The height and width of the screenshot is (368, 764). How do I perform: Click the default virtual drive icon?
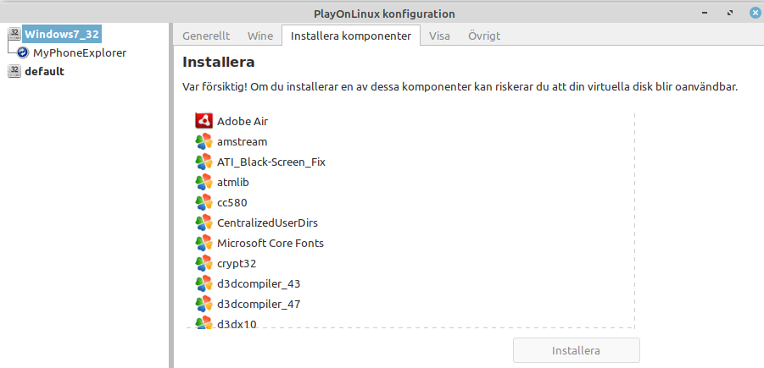[14, 71]
